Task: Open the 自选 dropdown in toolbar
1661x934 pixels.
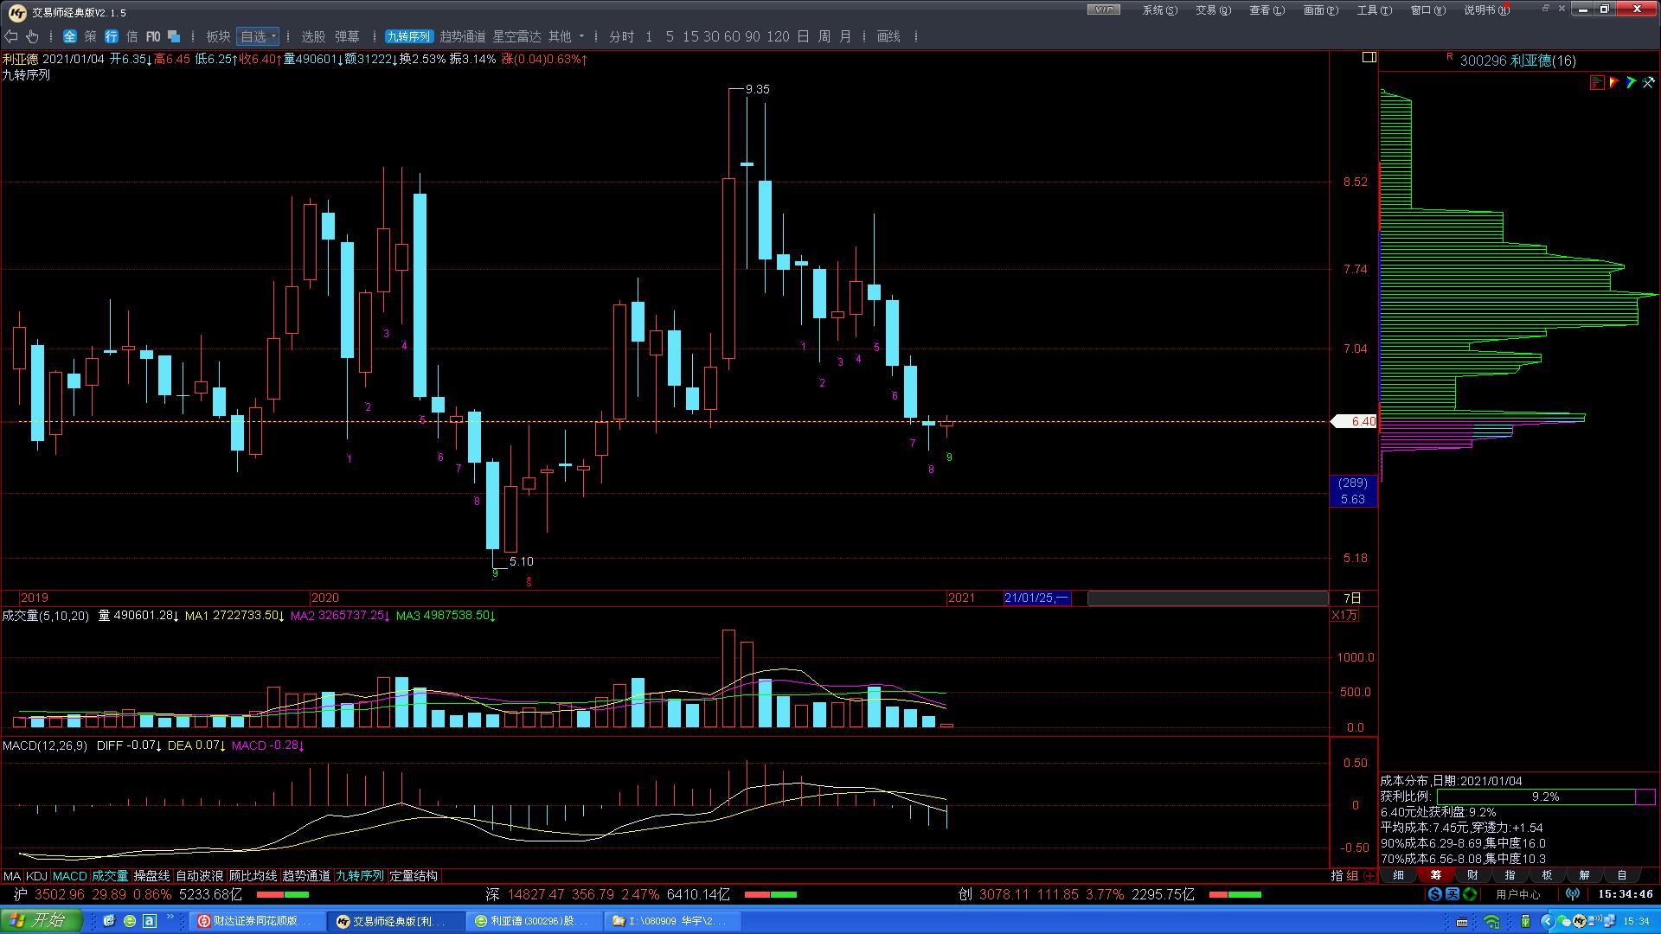Action: tap(258, 36)
